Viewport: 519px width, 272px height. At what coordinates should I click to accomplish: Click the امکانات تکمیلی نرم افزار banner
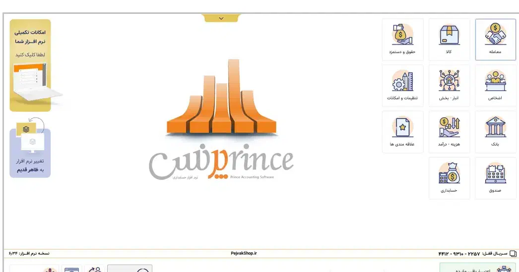click(x=30, y=65)
